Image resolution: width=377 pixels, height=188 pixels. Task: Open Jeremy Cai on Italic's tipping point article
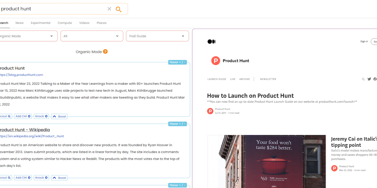pyautogui.click(x=354, y=142)
